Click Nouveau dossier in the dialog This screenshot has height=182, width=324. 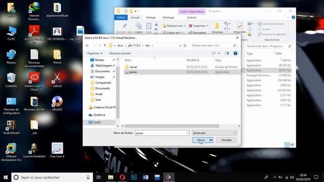point(120,53)
